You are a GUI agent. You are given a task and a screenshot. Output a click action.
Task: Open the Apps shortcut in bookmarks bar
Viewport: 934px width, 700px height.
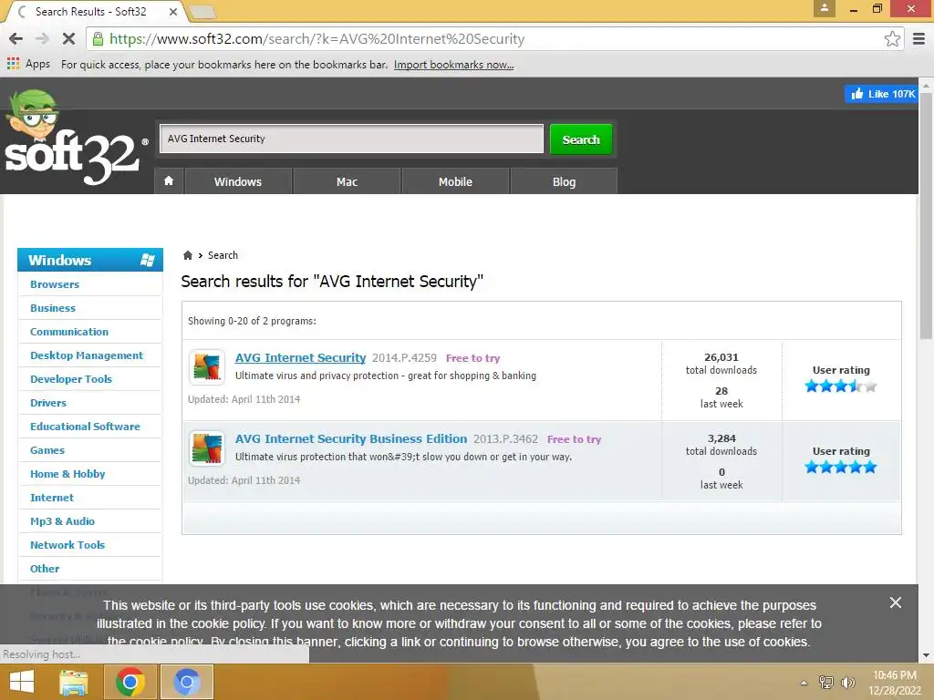[x=28, y=64]
